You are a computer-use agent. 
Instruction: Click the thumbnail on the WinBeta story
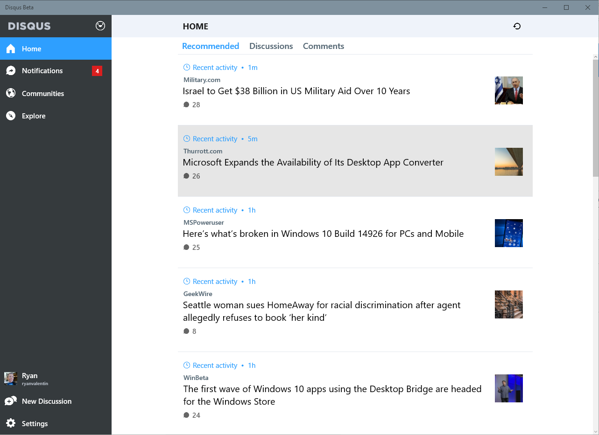pos(508,388)
